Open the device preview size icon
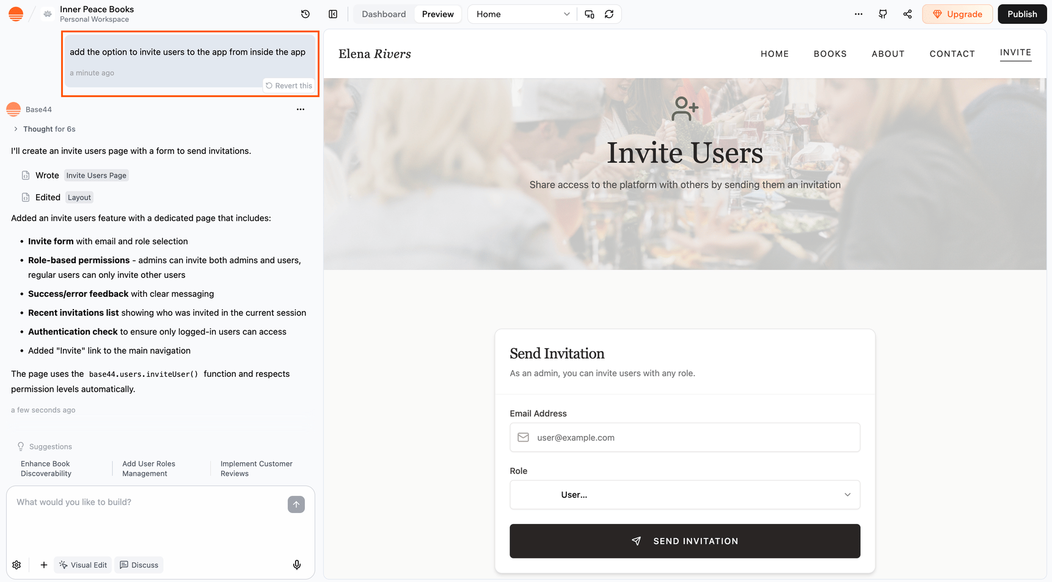The height and width of the screenshot is (582, 1052). click(590, 14)
